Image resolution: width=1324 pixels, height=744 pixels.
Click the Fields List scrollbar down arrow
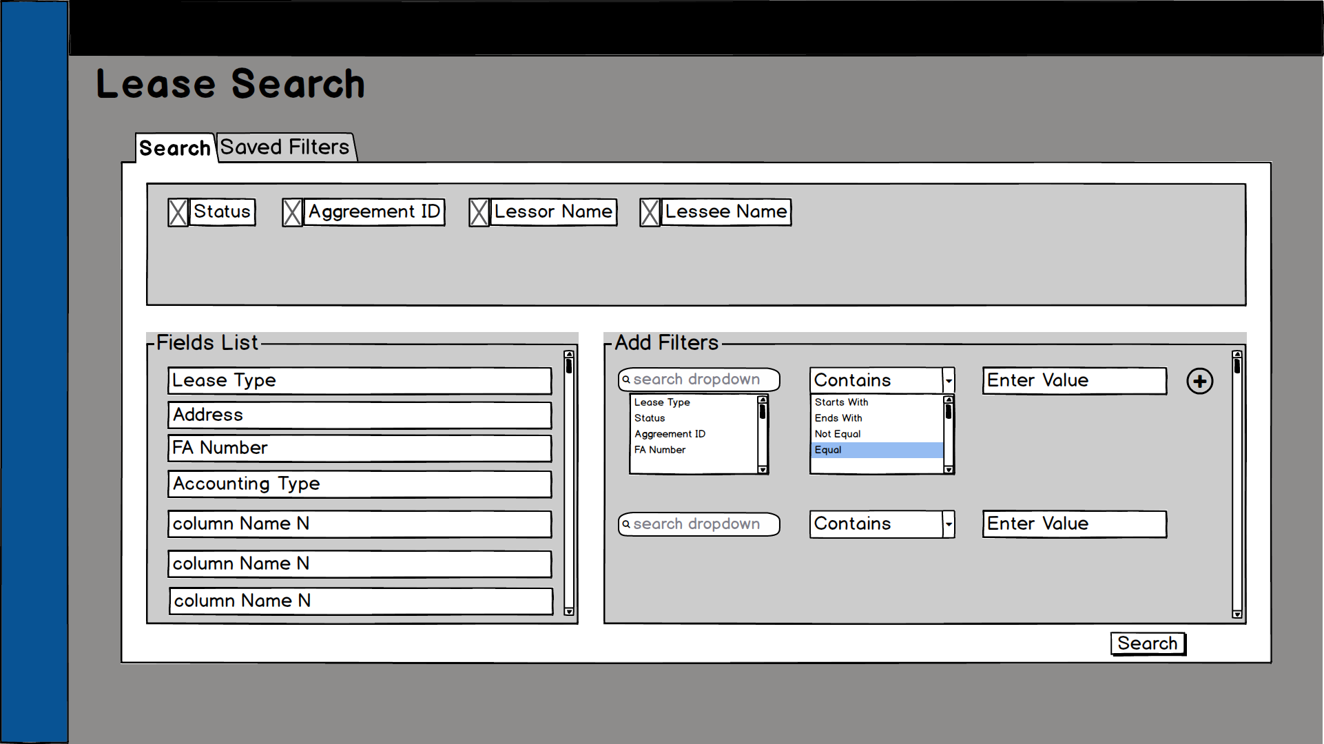click(569, 611)
